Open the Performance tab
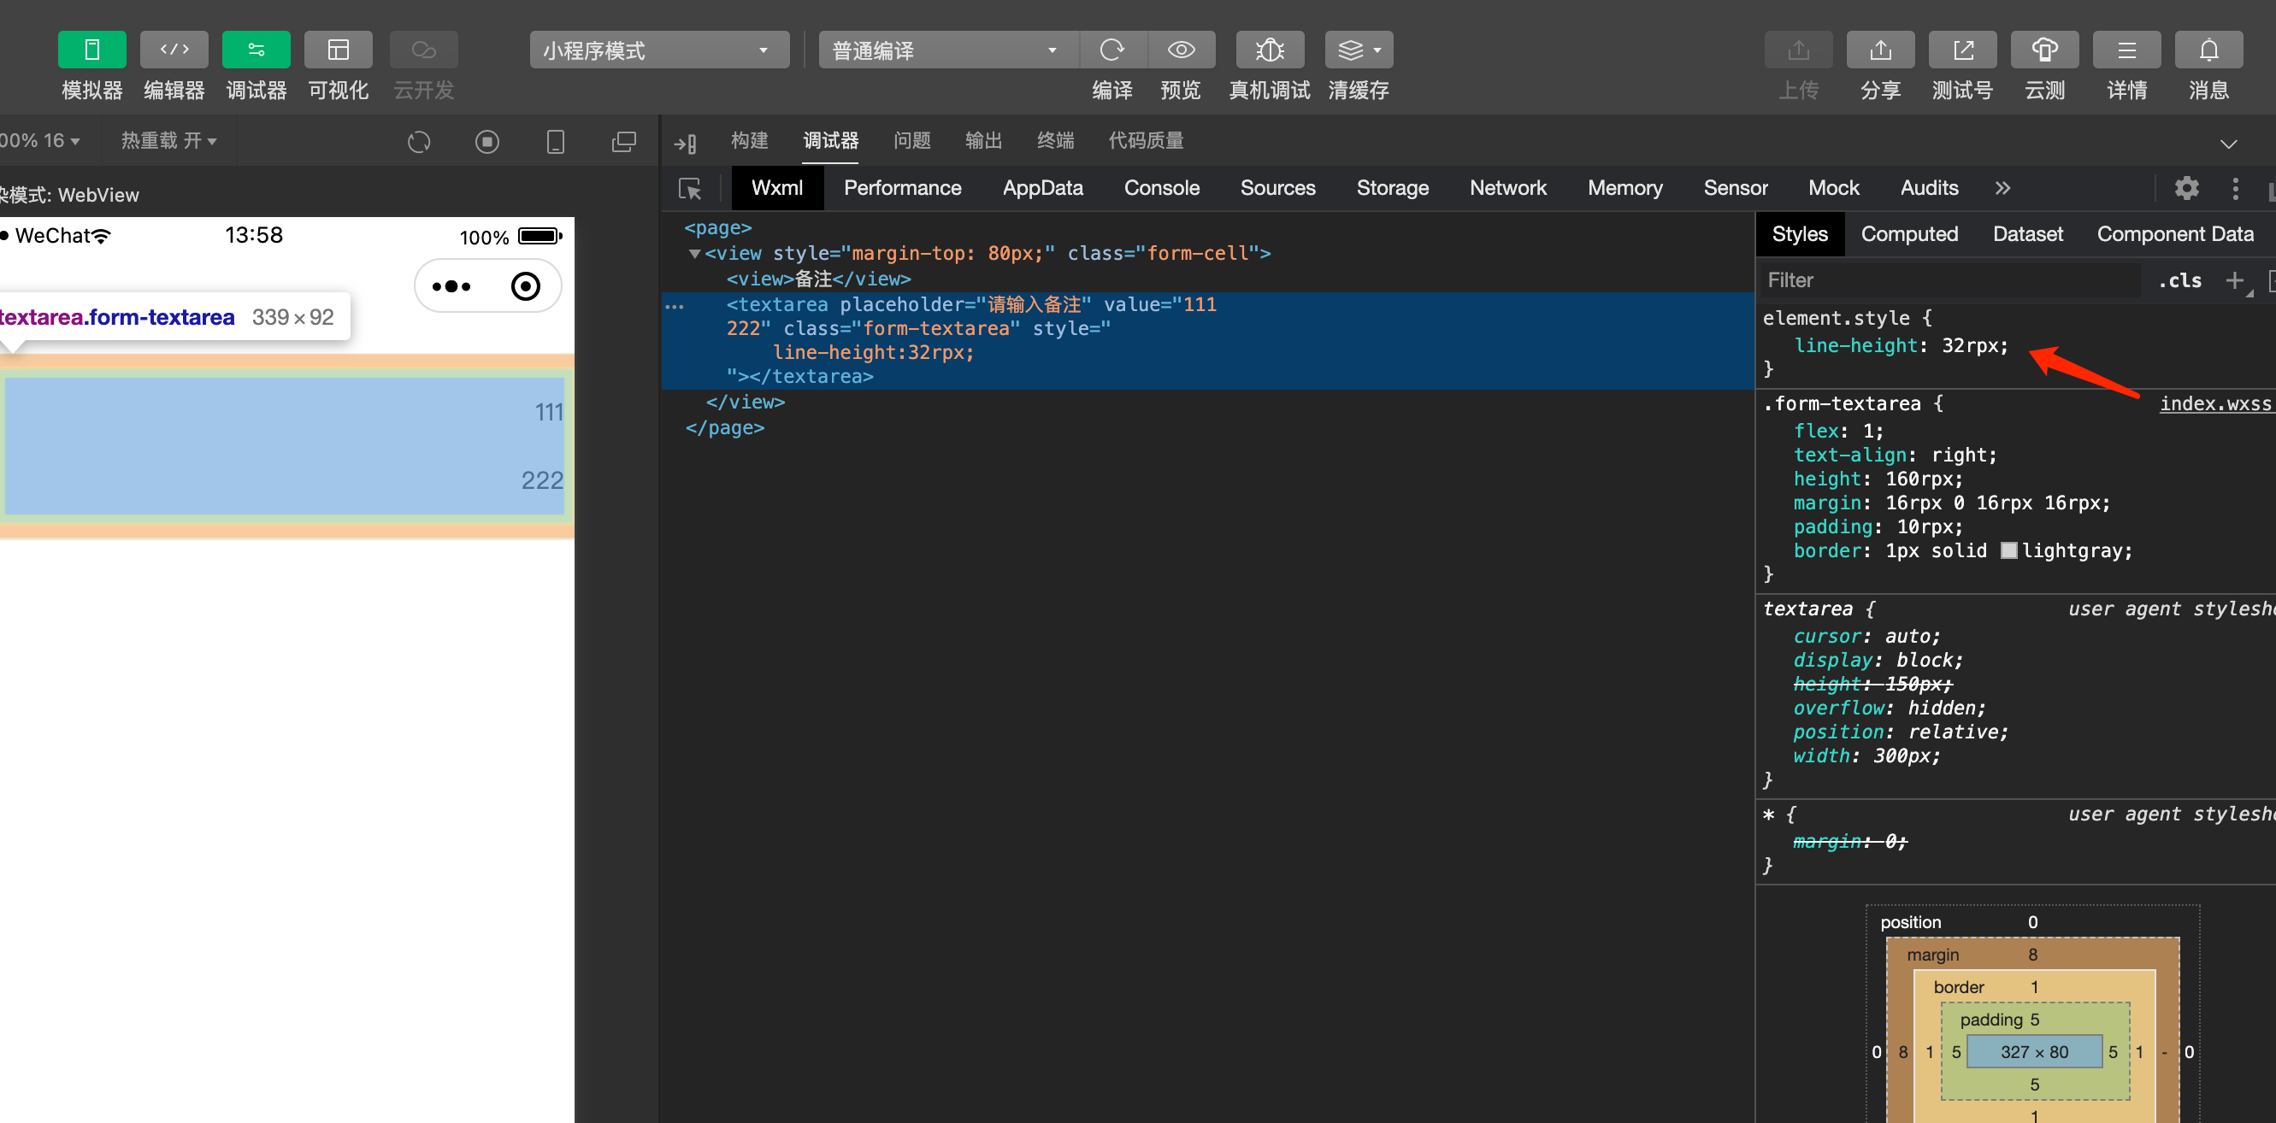This screenshot has width=2276, height=1123. pyautogui.click(x=902, y=188)
